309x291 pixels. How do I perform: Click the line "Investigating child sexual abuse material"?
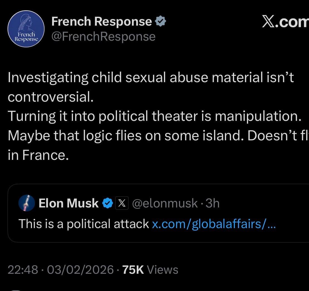click(x=150, y=77)
